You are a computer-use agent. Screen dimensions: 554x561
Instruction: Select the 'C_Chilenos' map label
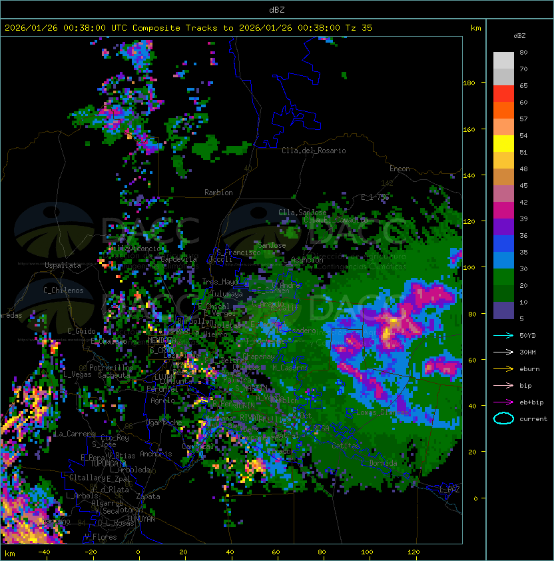tap(63, 290)
